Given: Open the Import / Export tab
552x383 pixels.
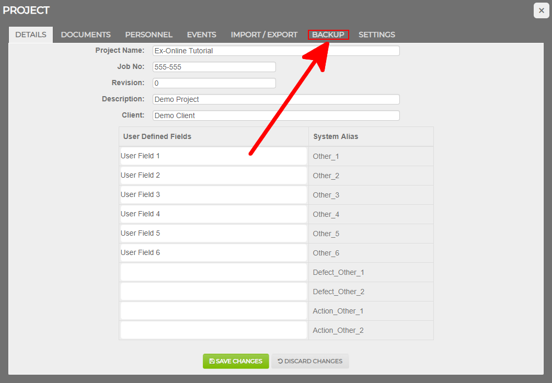Looking at the screenshot, I should (264, 34).
